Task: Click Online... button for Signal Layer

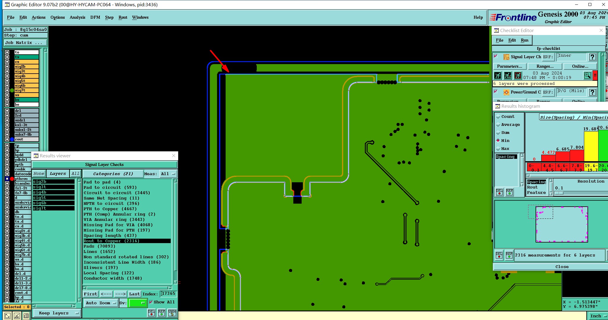Action: 580,66
